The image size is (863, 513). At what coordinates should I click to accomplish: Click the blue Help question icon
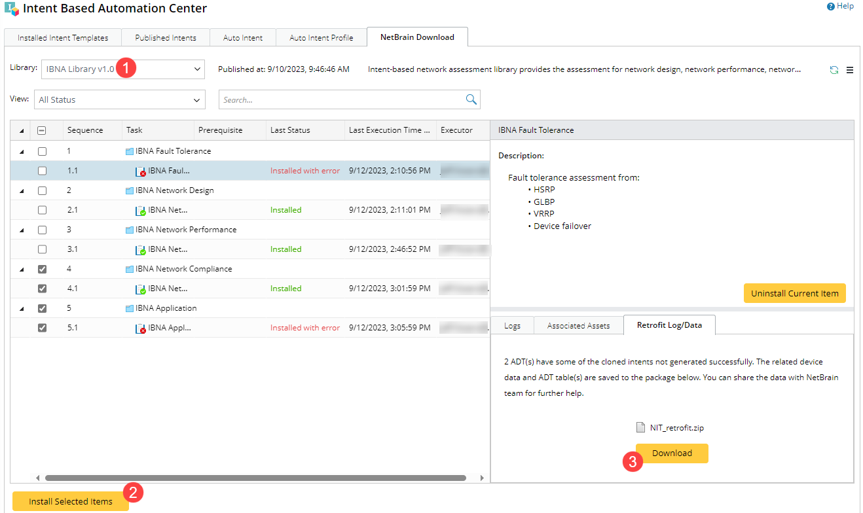click(830, 7)
